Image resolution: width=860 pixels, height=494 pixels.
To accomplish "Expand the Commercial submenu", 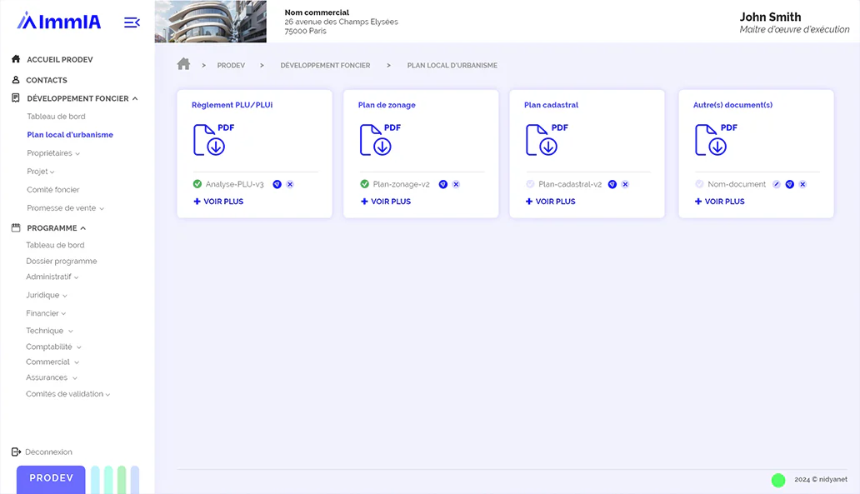I will (77, 362).
